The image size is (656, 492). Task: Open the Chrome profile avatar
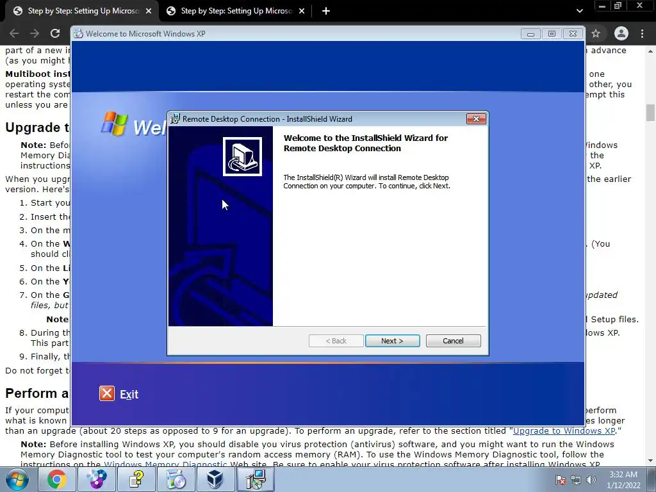(x=621, y=33)
